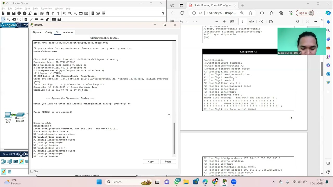The height and width of the screenshot is (187, 333).
Task: Open new tab in Edge
Action: coord(242,5)
